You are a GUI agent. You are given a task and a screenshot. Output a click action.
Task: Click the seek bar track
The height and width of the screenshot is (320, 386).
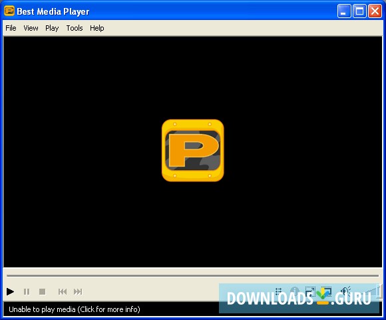click(193, 275)
